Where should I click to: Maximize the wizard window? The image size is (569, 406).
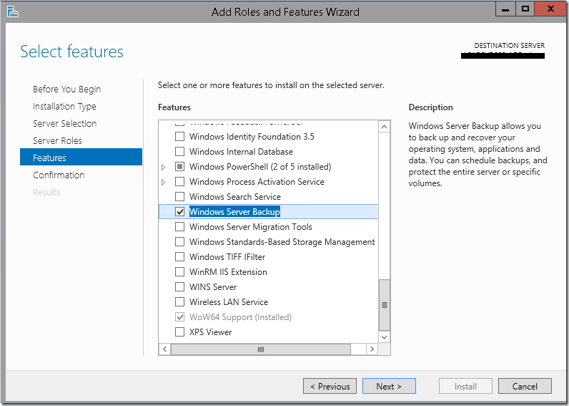pos(525,9)
